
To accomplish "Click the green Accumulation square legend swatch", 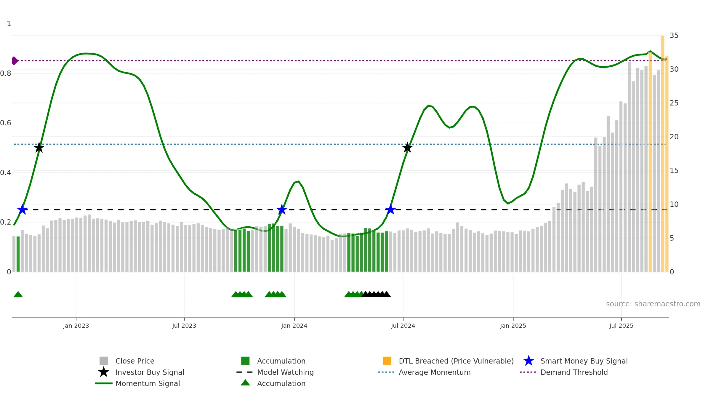I will tap(245, 361).
